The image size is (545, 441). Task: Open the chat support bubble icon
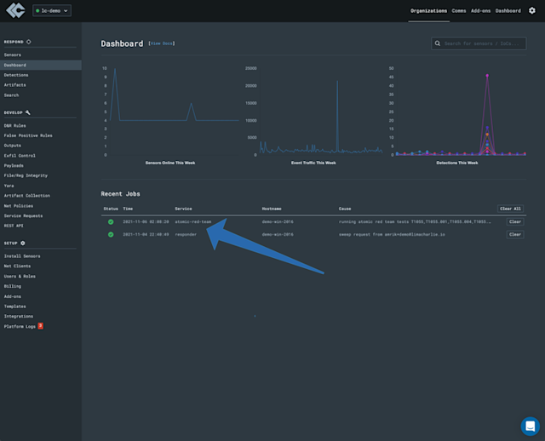[530, 426]
